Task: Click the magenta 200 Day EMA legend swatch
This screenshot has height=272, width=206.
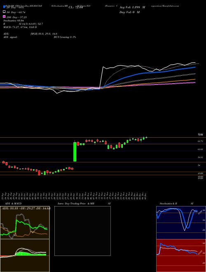Action: click(x=5, y=16)
